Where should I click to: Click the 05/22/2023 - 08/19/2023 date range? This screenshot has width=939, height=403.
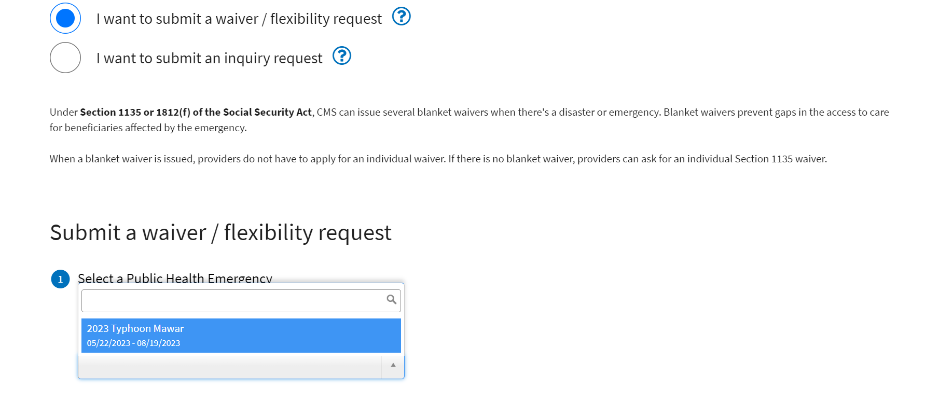[x=133, y=343]
